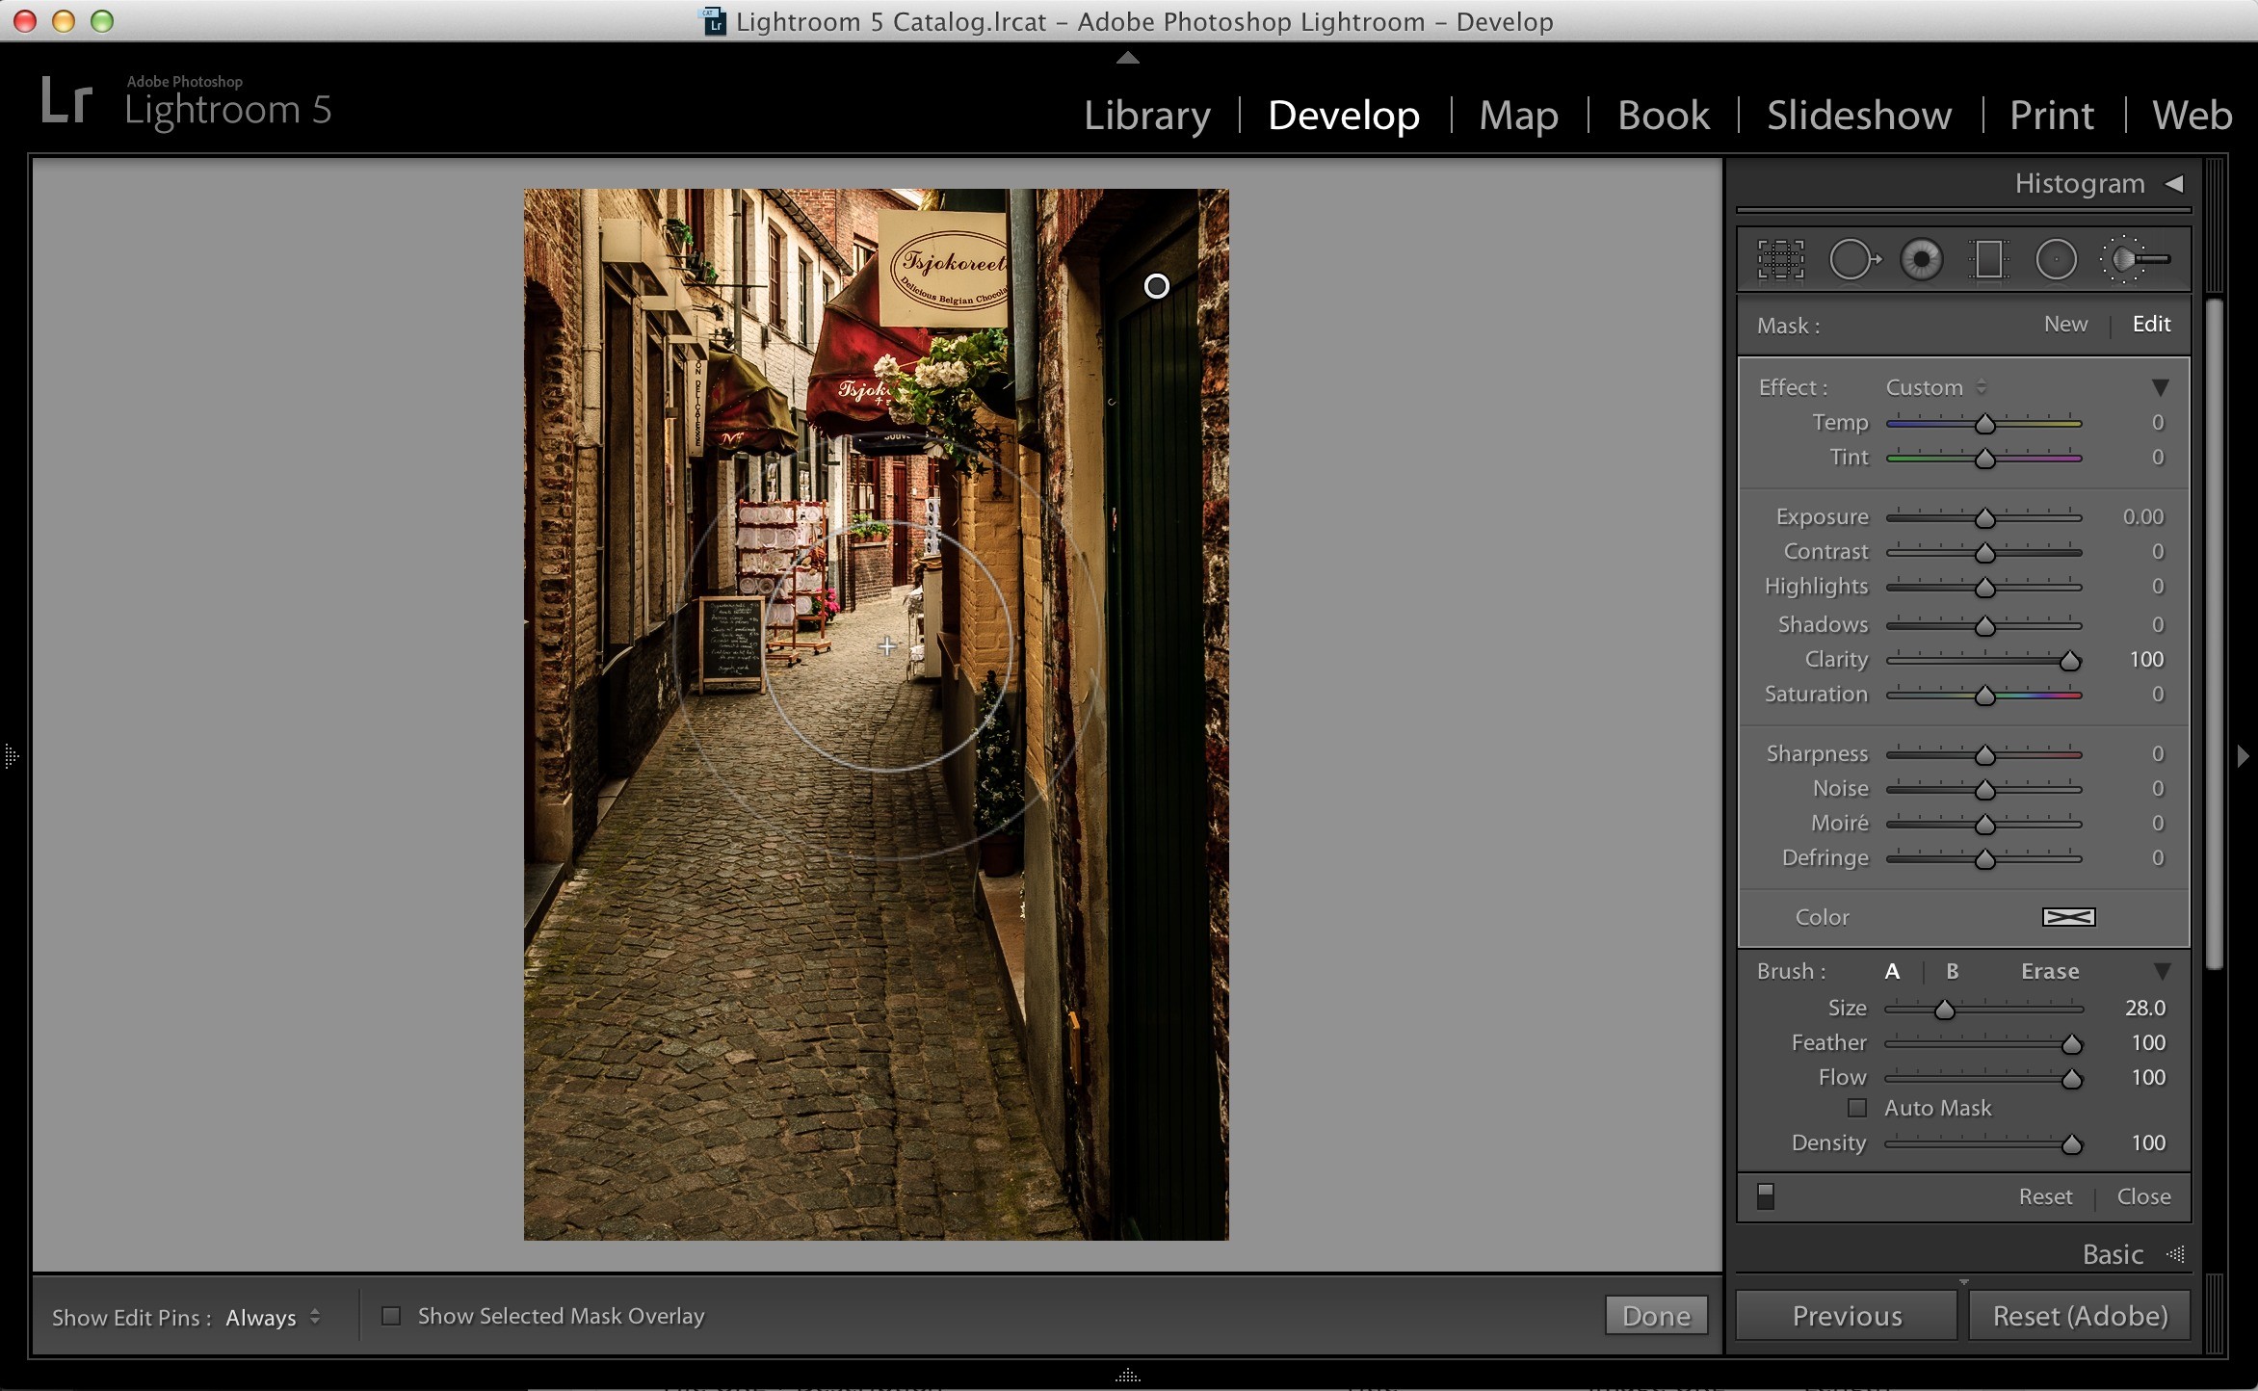The image size is (2258, 1391).
Task: Click Reset in the brush panel
Action: coord(2045,1196)
